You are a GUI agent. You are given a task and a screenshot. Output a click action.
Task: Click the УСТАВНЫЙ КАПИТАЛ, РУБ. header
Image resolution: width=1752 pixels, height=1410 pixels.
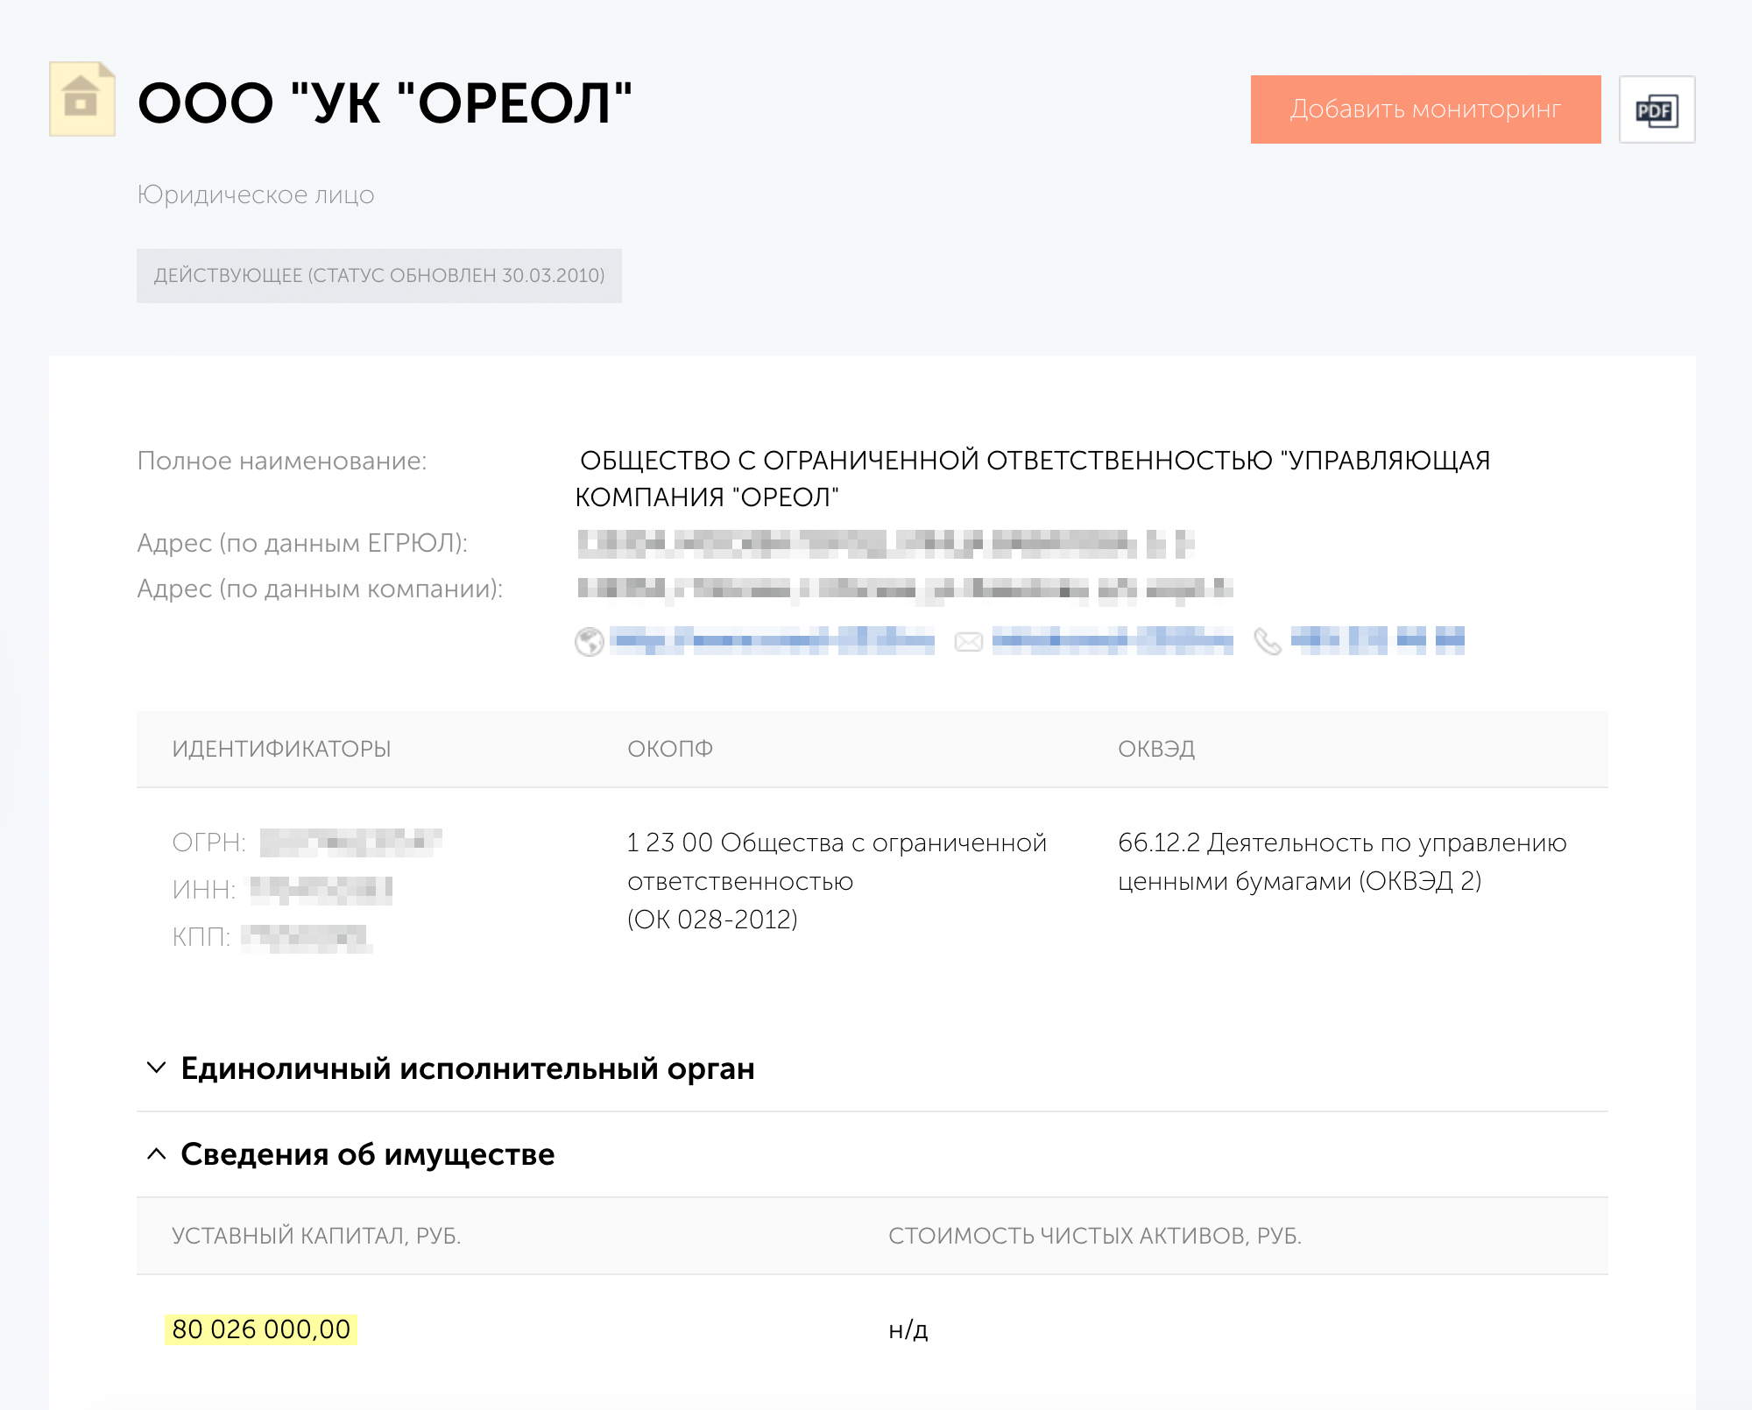316,1236
